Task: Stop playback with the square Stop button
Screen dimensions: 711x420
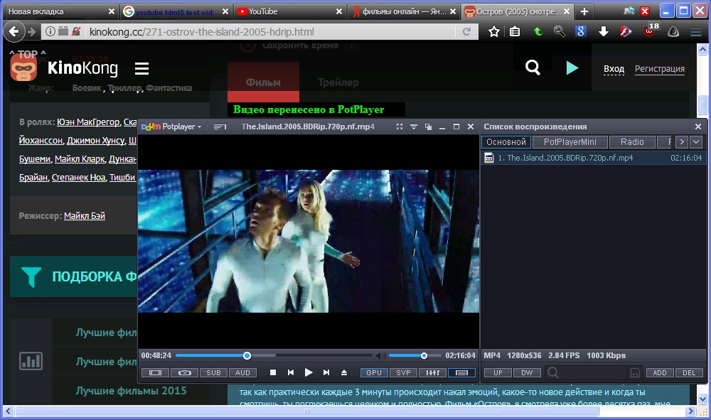Action: [273, 372]
